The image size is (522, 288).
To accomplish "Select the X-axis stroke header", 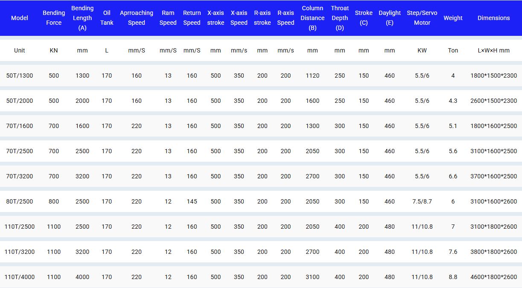I will coord(216,18).
